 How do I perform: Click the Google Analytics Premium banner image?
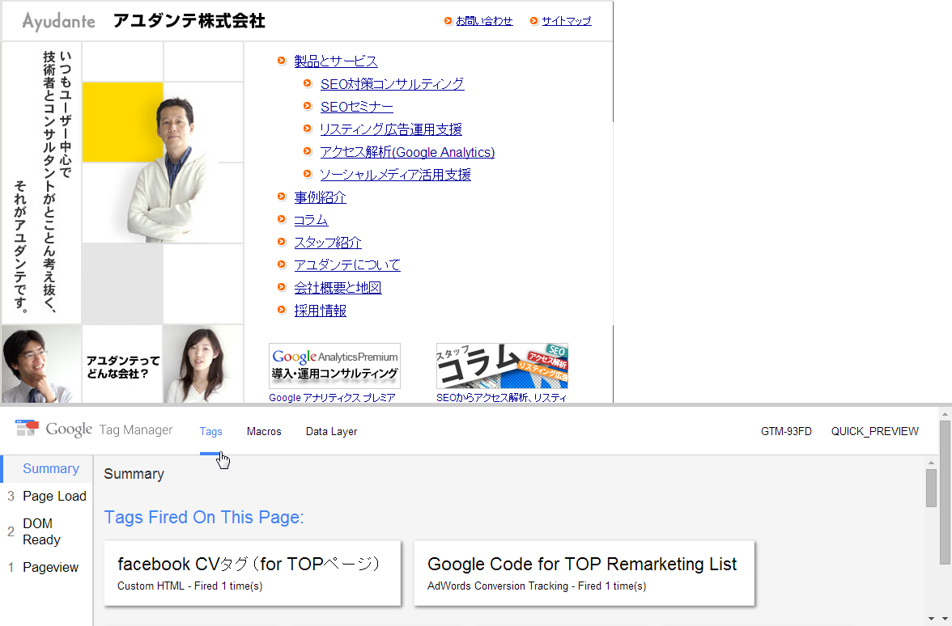334,366
